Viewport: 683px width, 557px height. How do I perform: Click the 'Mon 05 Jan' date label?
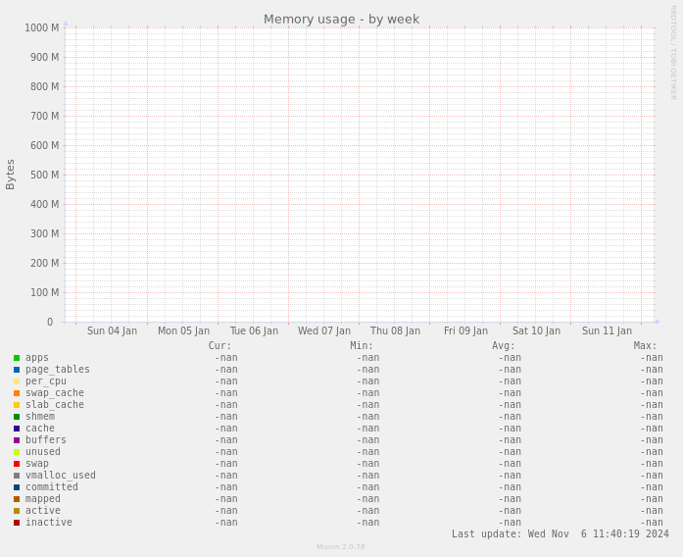[x=183, y=330]
